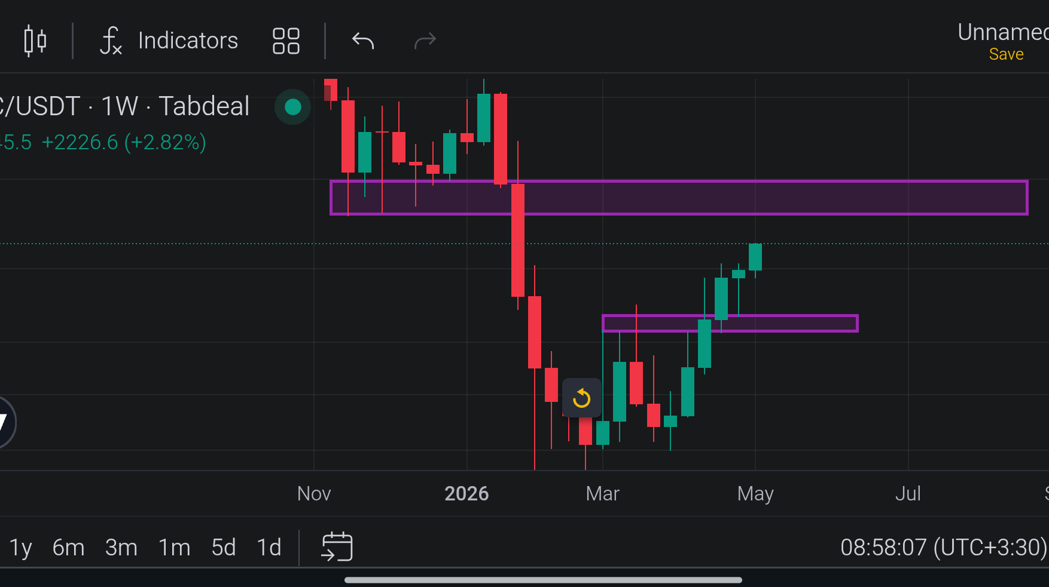1049x587 pixels.
Task: Select the upper purple resistance rectangle
Action: pos(679,198)
